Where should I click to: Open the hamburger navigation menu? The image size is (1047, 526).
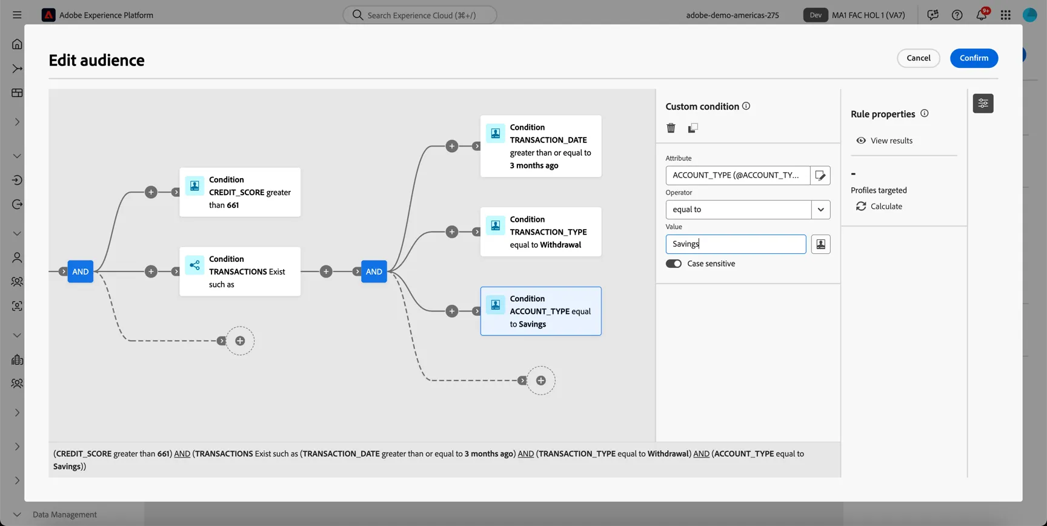click(17, 15)
